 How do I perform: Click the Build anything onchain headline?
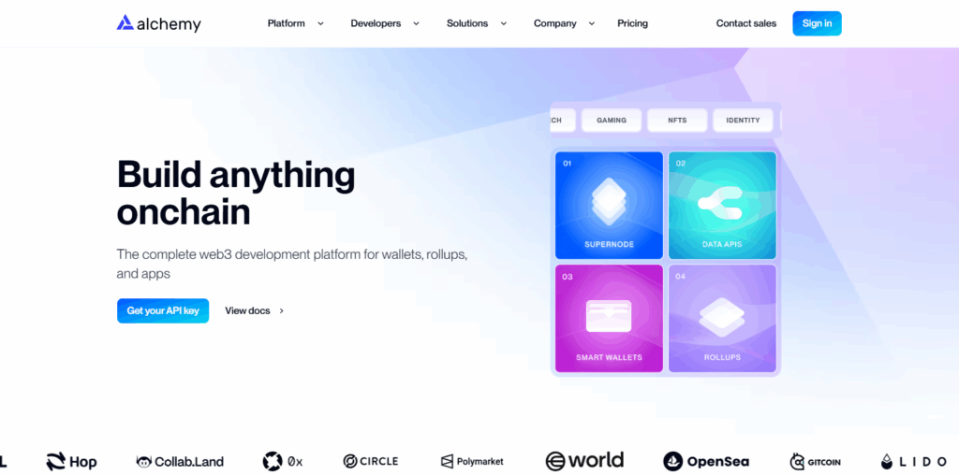(x=236, y=193)
